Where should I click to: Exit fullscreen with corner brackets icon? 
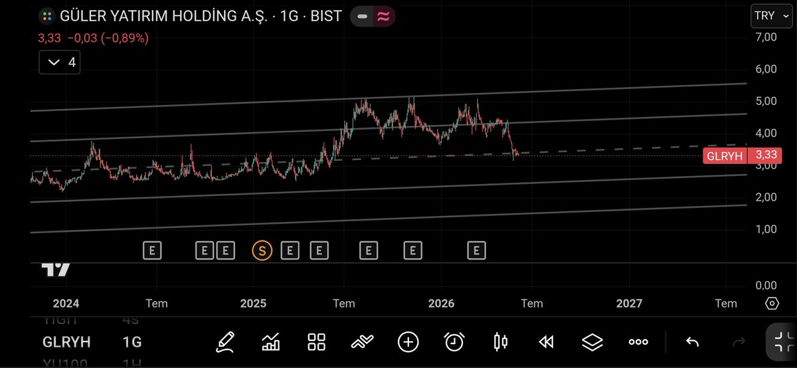click(782, 342)
